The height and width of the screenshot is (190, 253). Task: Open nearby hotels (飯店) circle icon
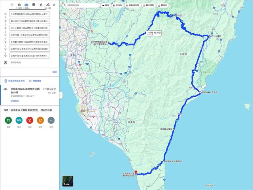[19, 120]
